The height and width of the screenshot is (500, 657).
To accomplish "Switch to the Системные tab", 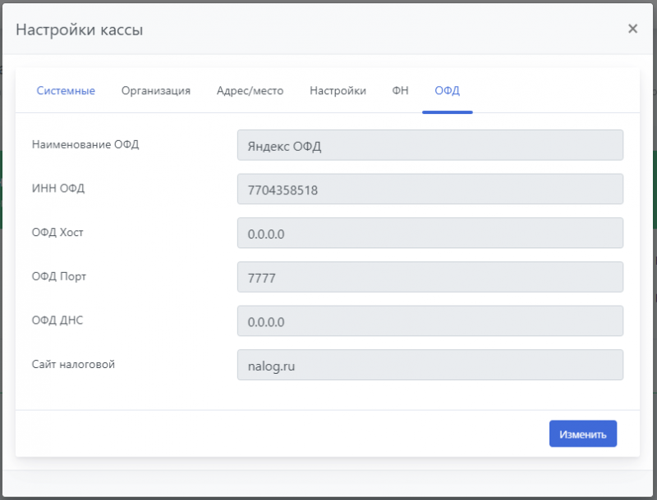I will click(x=66, y=91).
